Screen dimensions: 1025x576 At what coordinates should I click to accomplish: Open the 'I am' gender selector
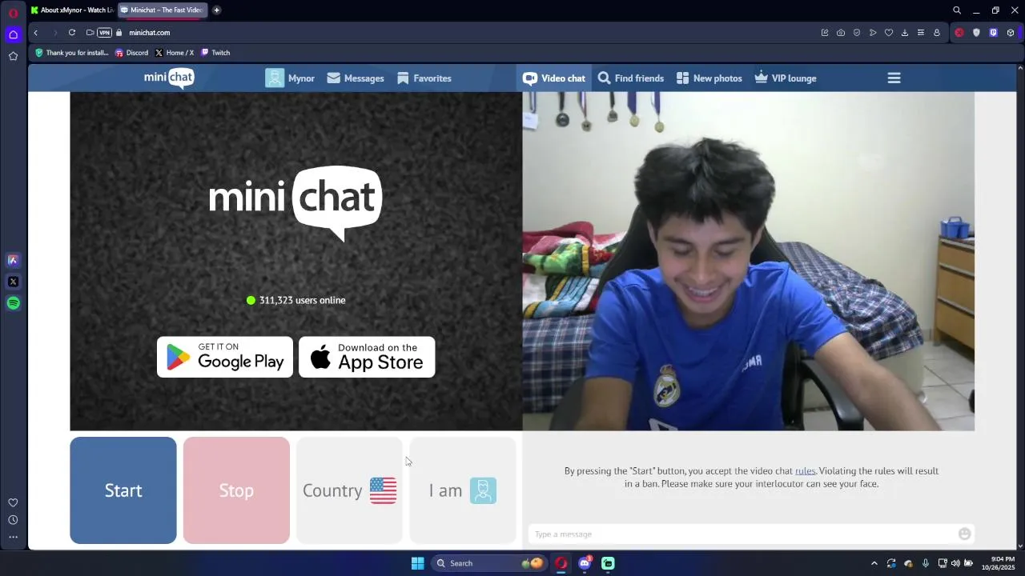coord(463,490)
